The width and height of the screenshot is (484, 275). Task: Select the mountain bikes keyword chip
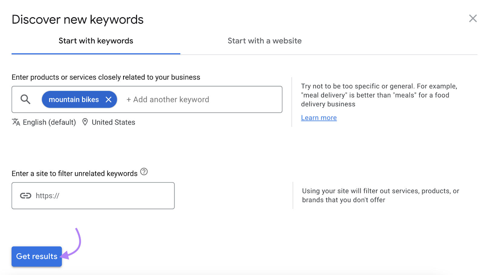click(74, 99)
